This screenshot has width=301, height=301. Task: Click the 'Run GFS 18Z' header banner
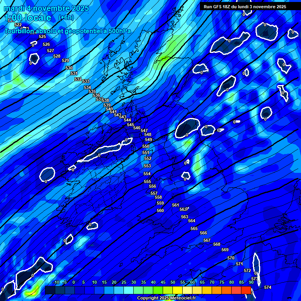point(245,7)
